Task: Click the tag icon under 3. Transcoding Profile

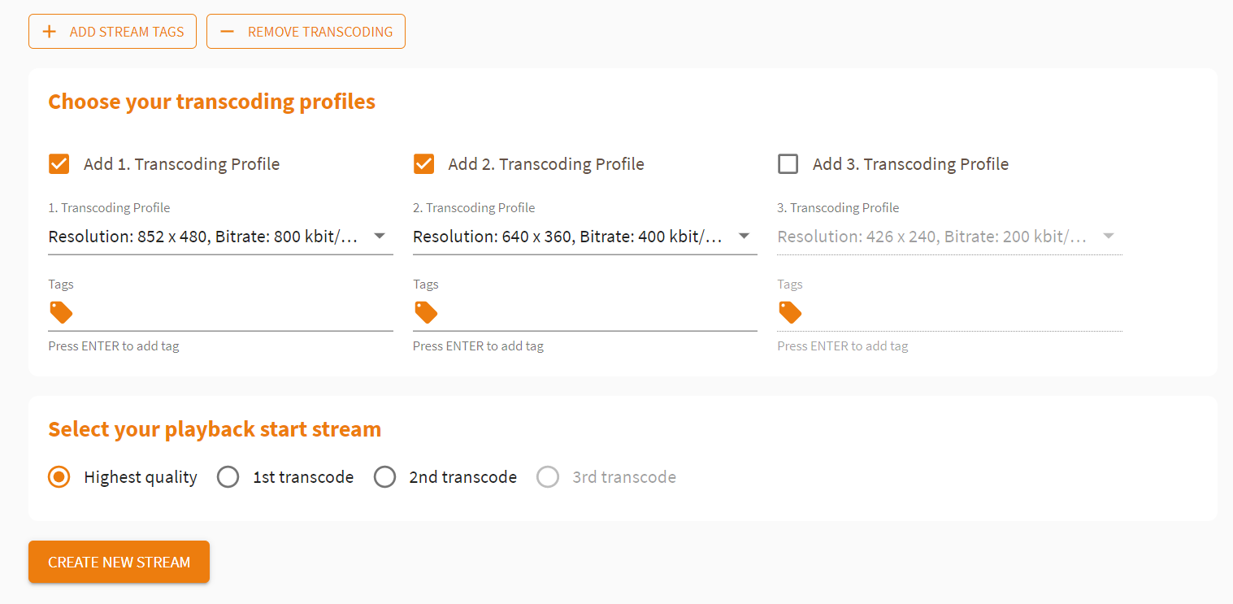Action: tap(790, 312)
